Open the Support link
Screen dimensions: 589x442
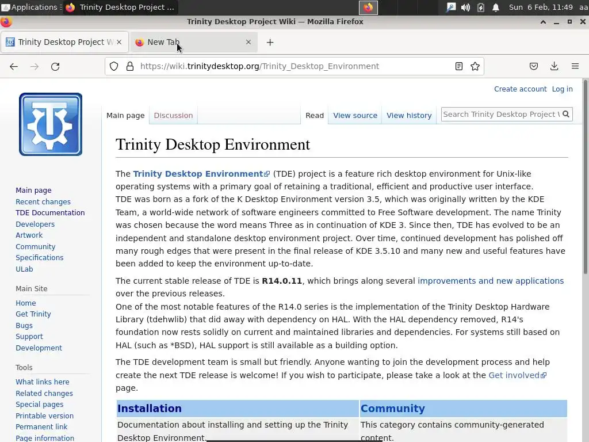click(29, 337)
